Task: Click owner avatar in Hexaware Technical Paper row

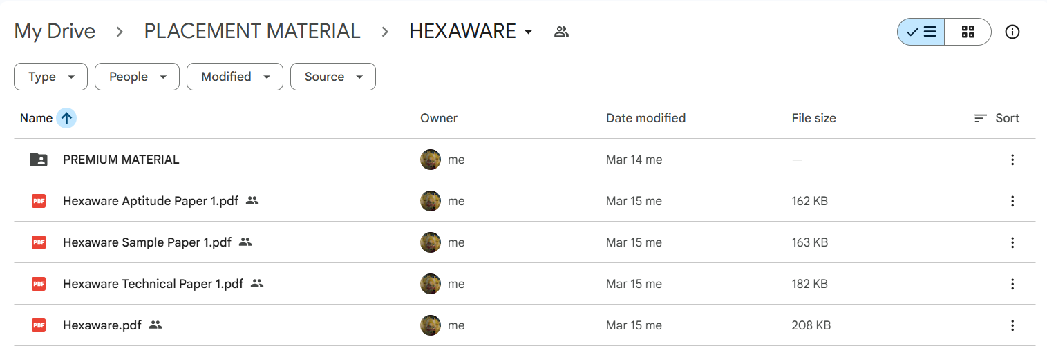Action: [x=431, y=284]
